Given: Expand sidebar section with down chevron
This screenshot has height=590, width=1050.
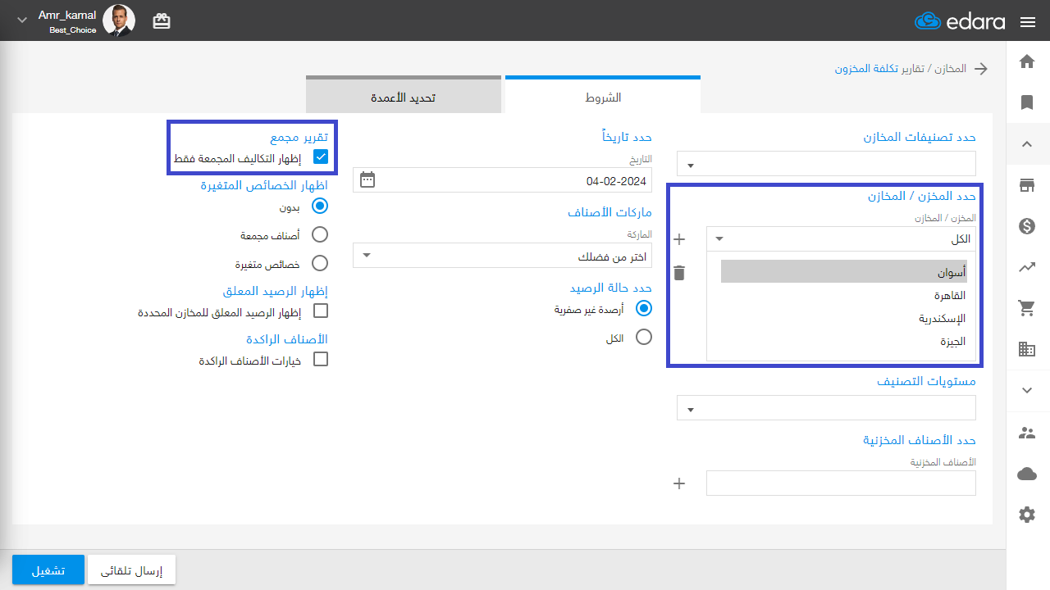Looking at the screenshot, I should click(x=1027, y=391).
